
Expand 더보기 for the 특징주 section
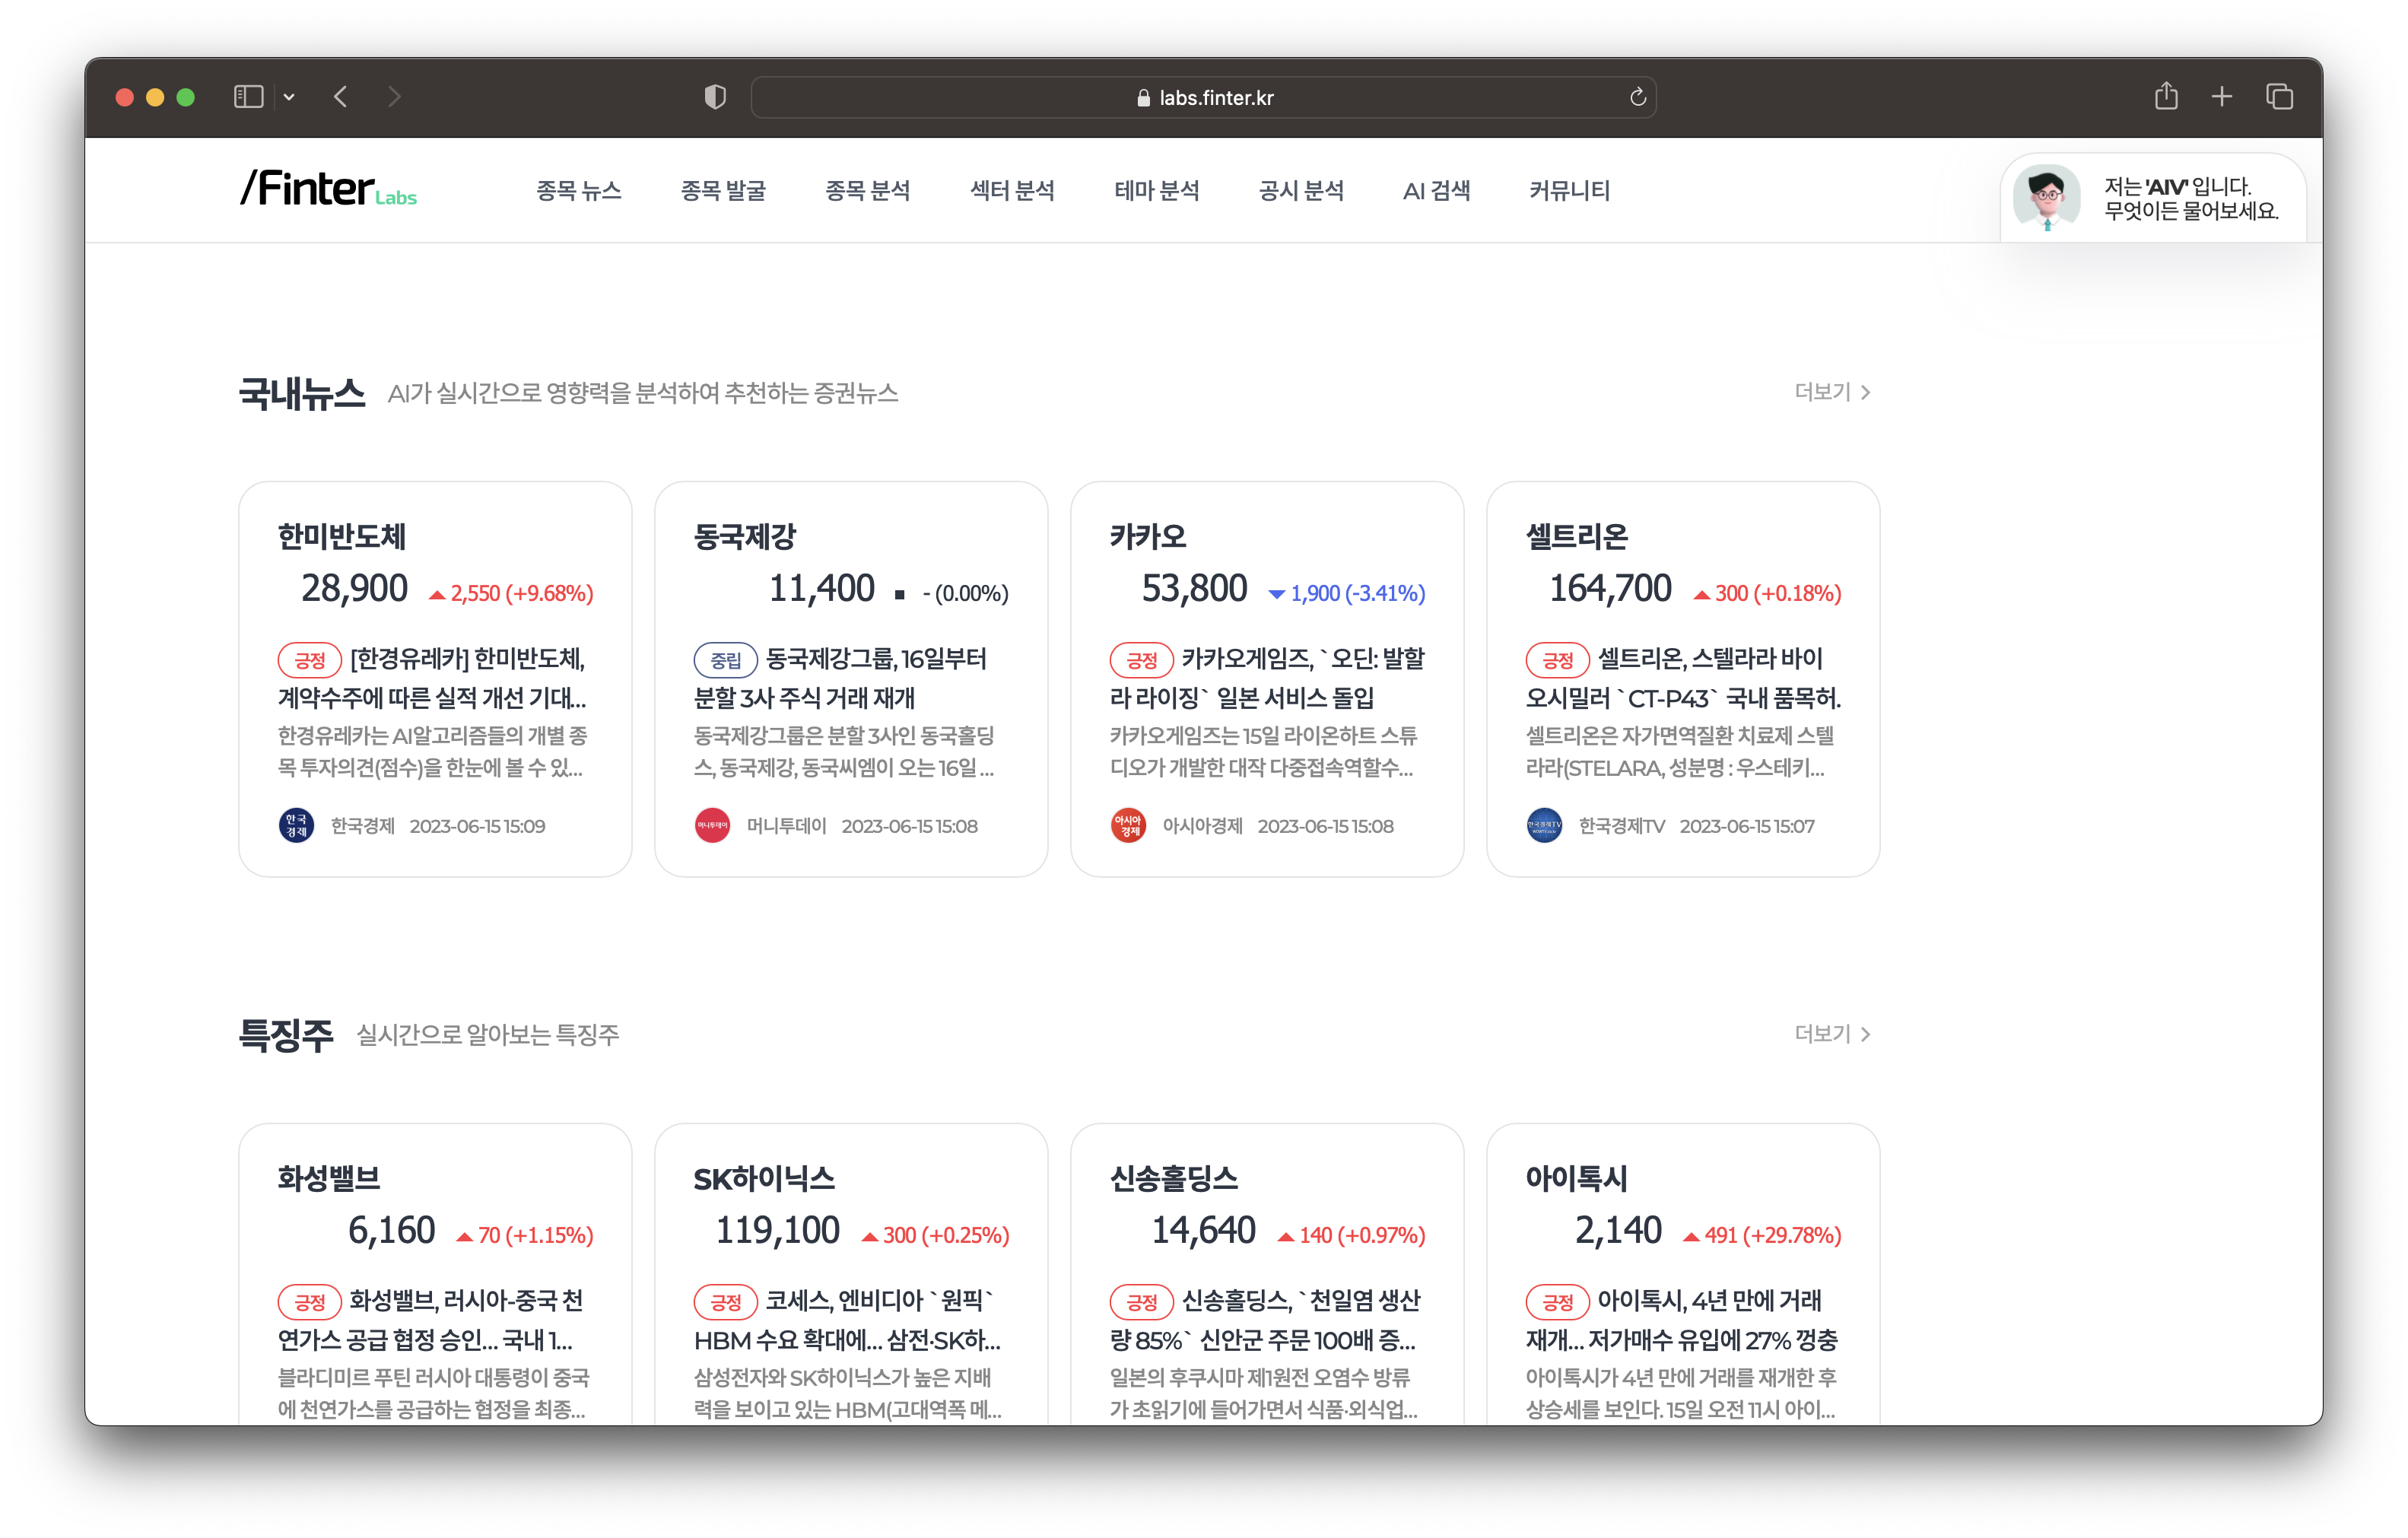click(x=1831, y=1034)
